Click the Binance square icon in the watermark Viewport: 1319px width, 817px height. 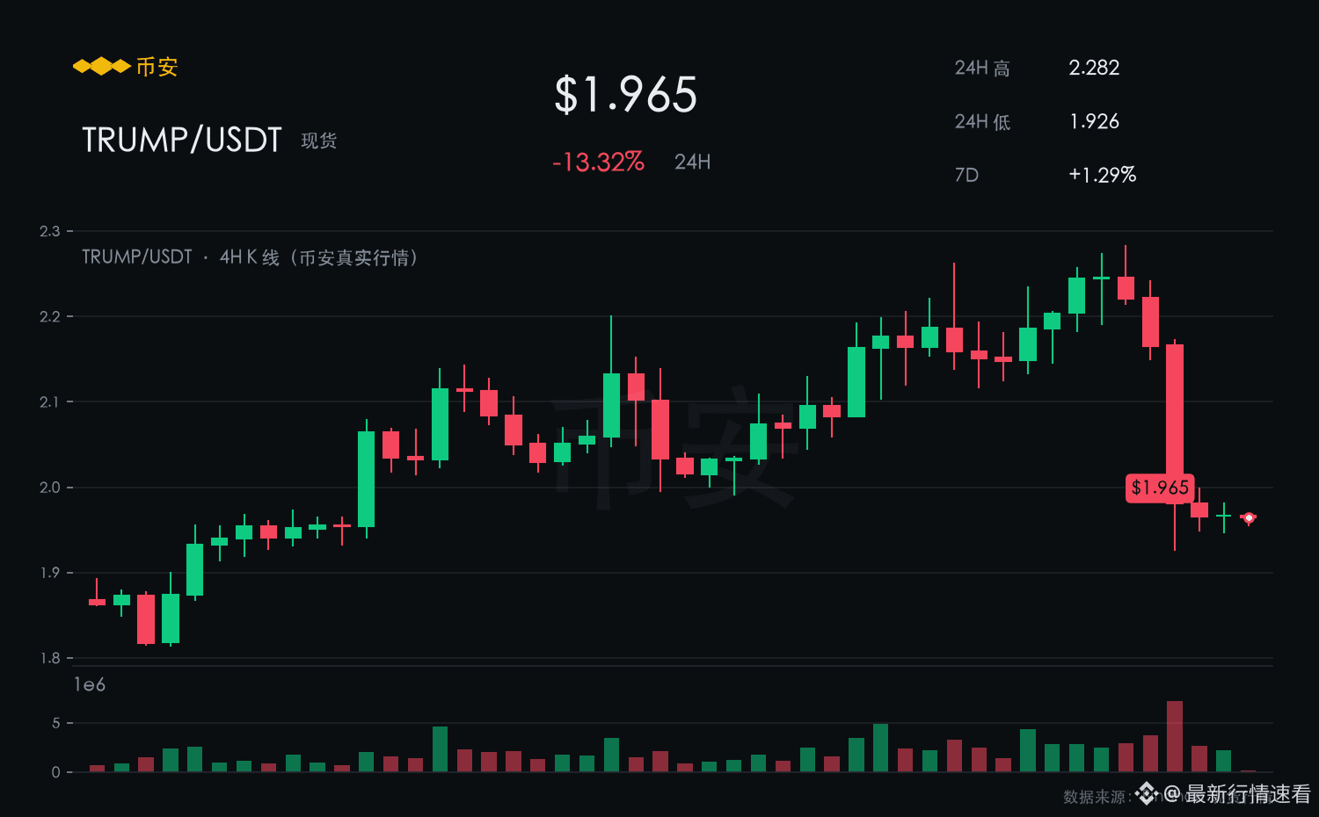coord(1146,794)
